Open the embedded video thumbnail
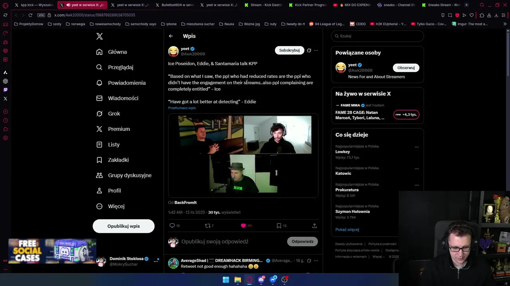This screenshot has width=510, height=286. tap(243, 156)
